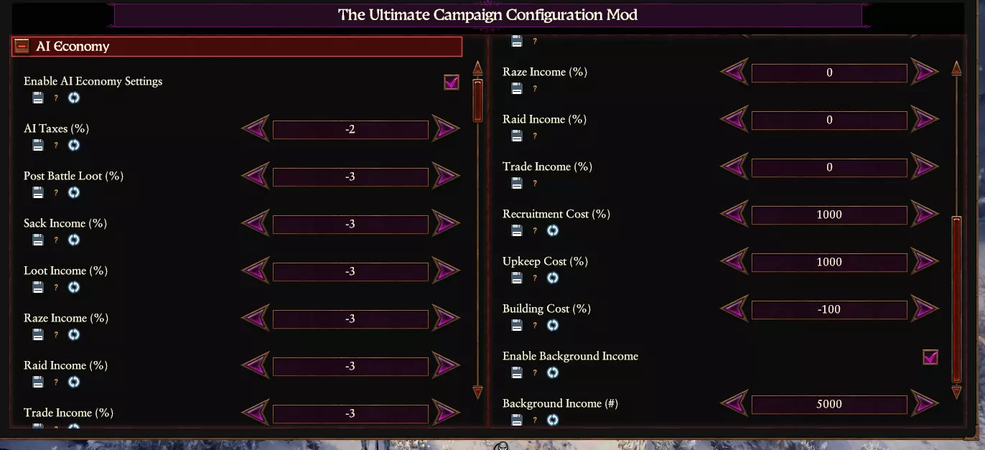Image resolution: width=985 pixels, height=450 pixels.
Task: Reset the Enable Background Income option
Action: (553, 372)
